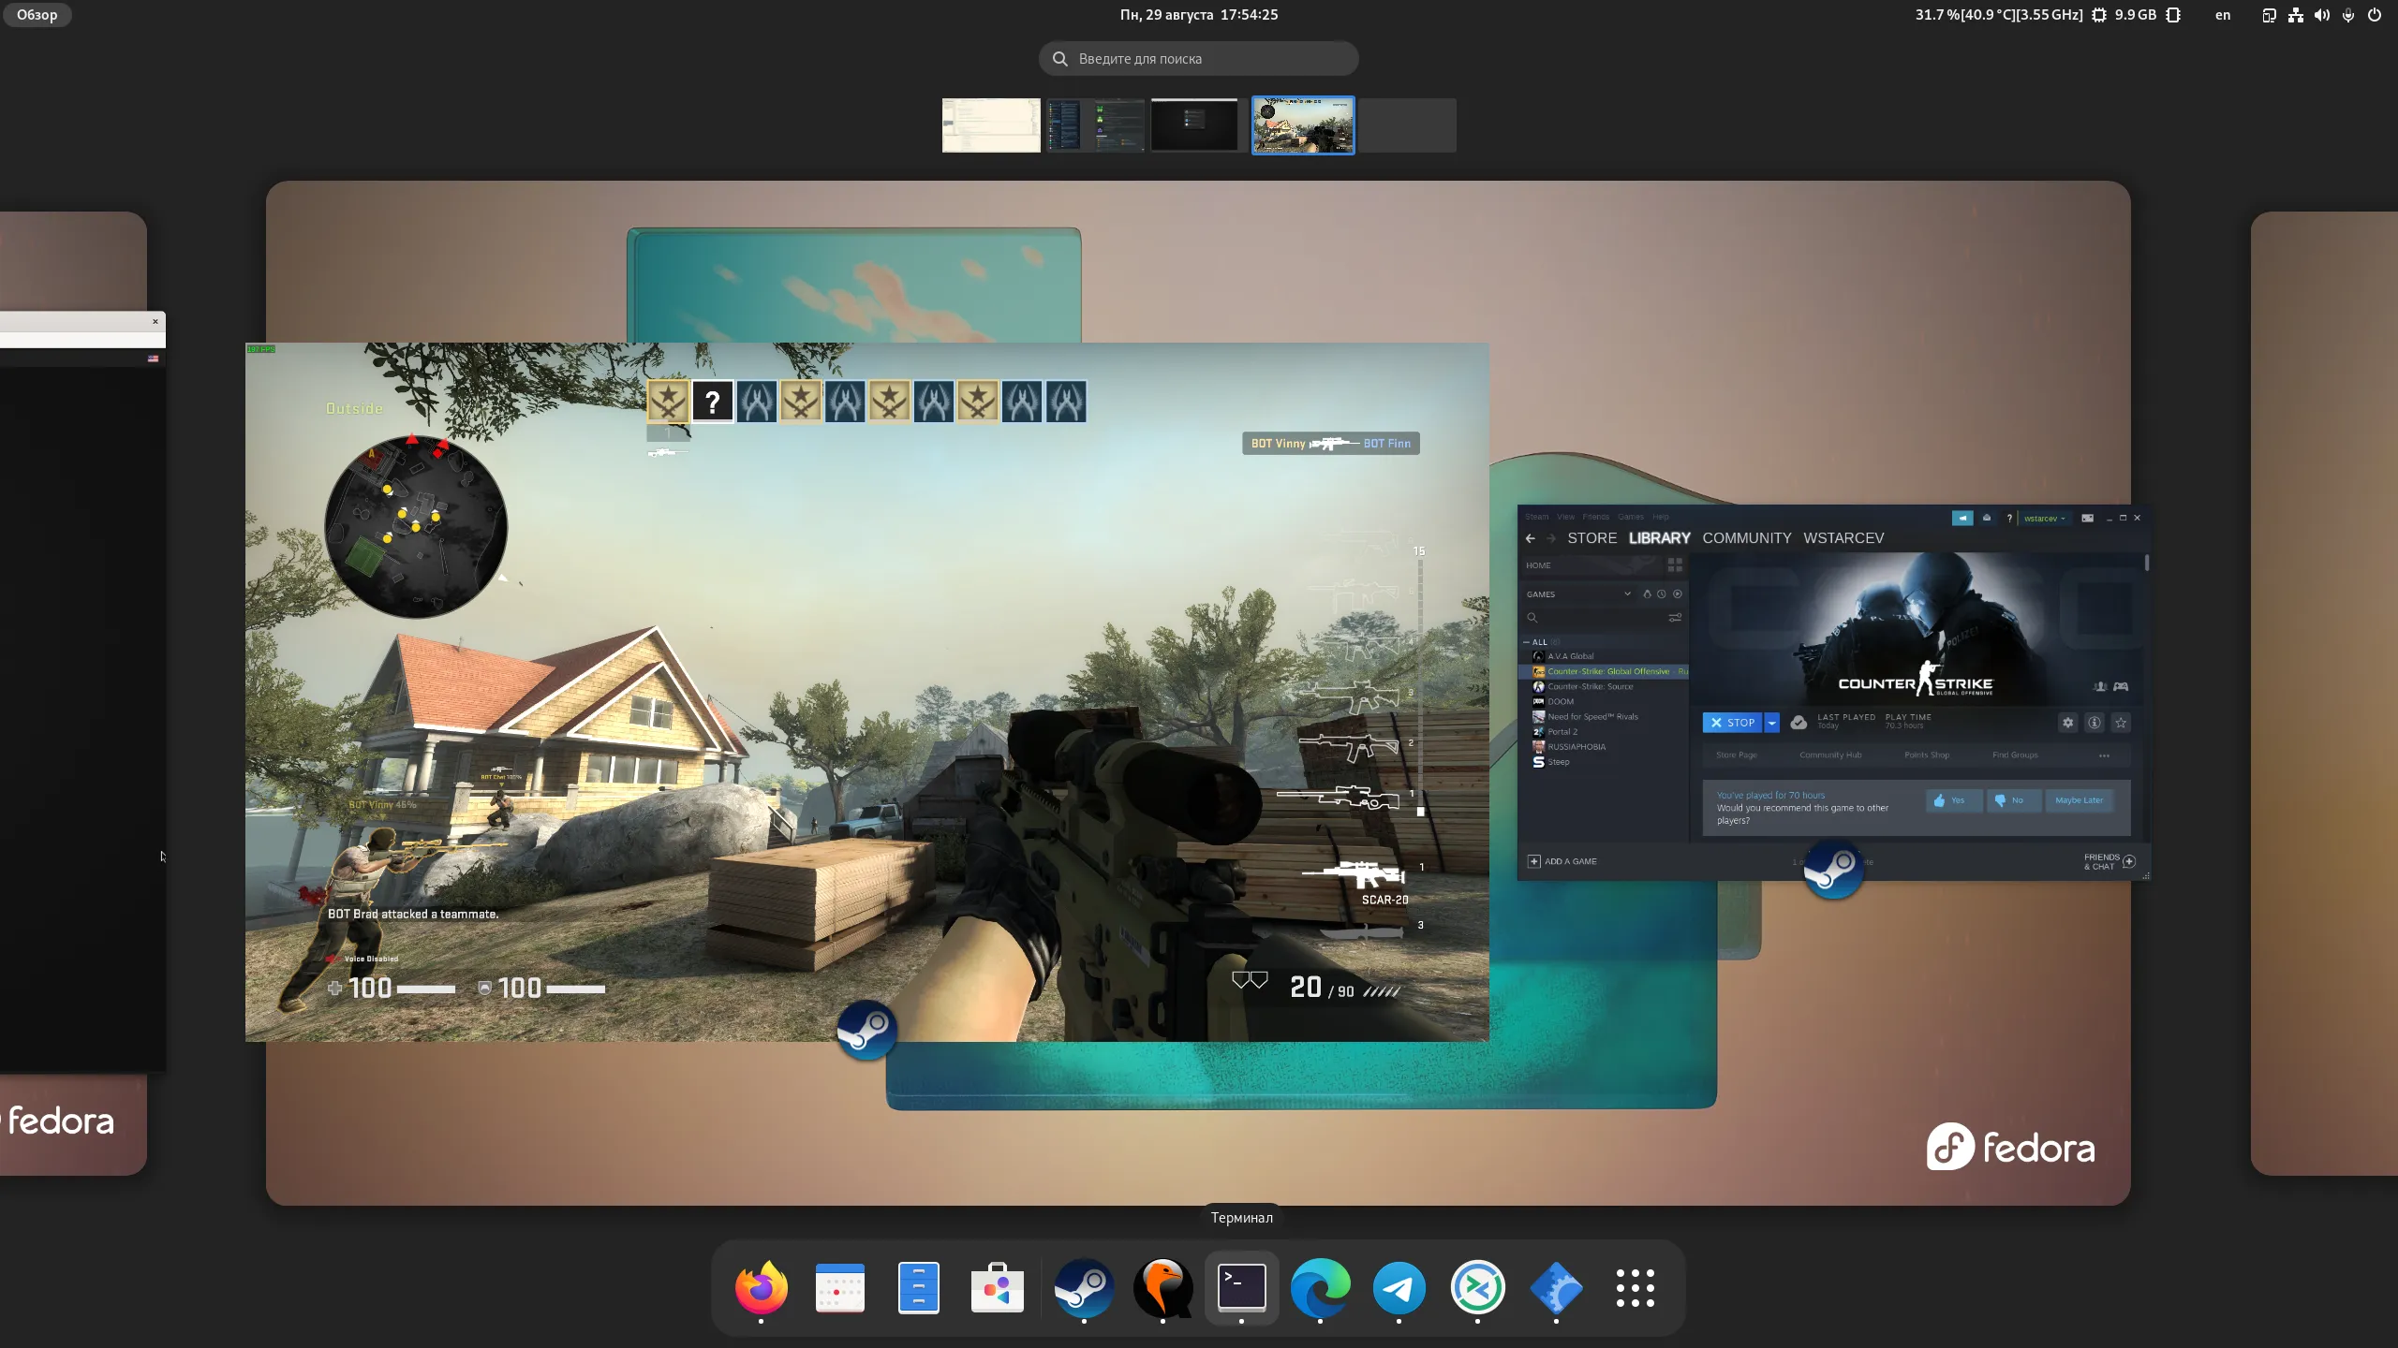
Task: Click volume speaker icon in top bar
Action: 2321,15
